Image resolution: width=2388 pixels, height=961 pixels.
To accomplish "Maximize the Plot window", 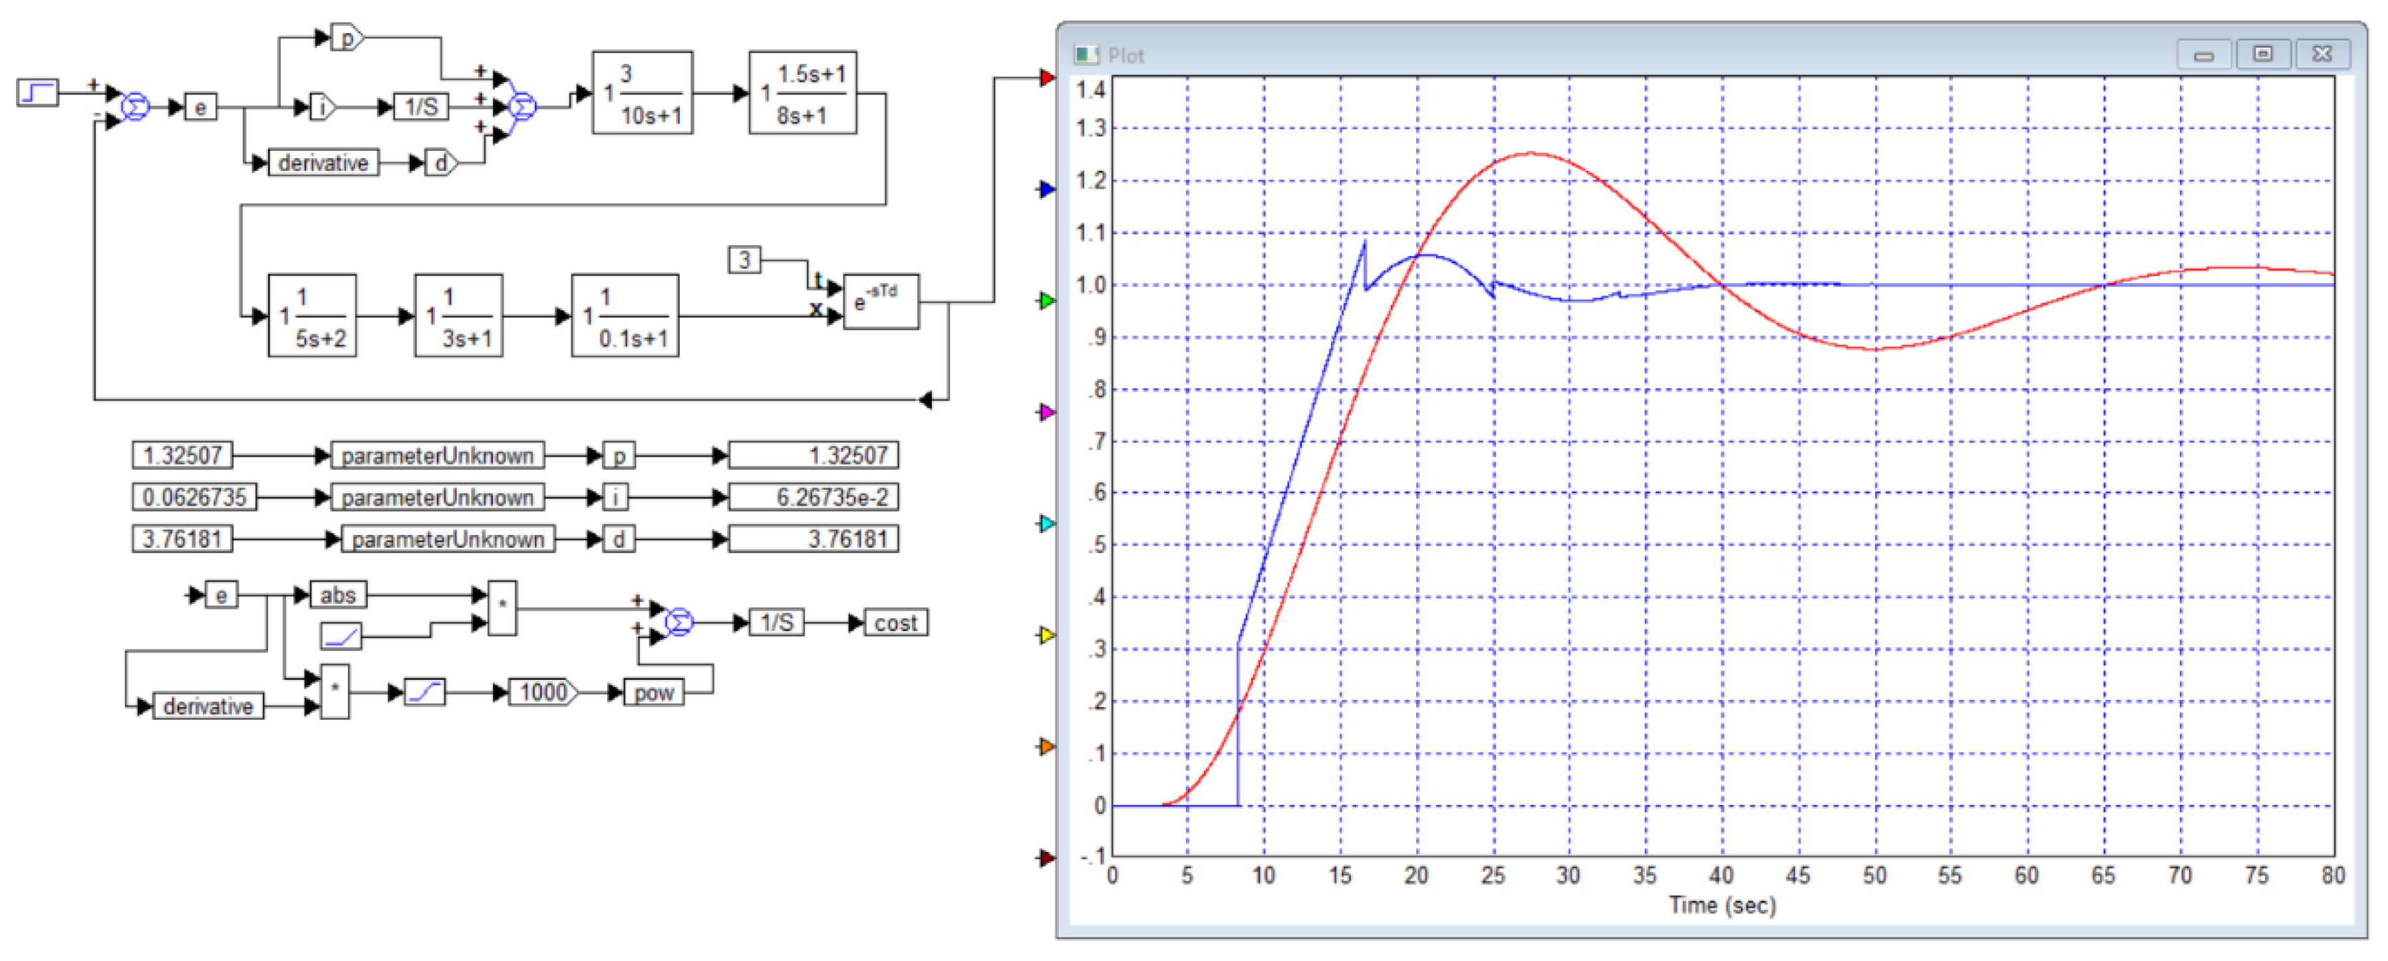I will 2263,54.
